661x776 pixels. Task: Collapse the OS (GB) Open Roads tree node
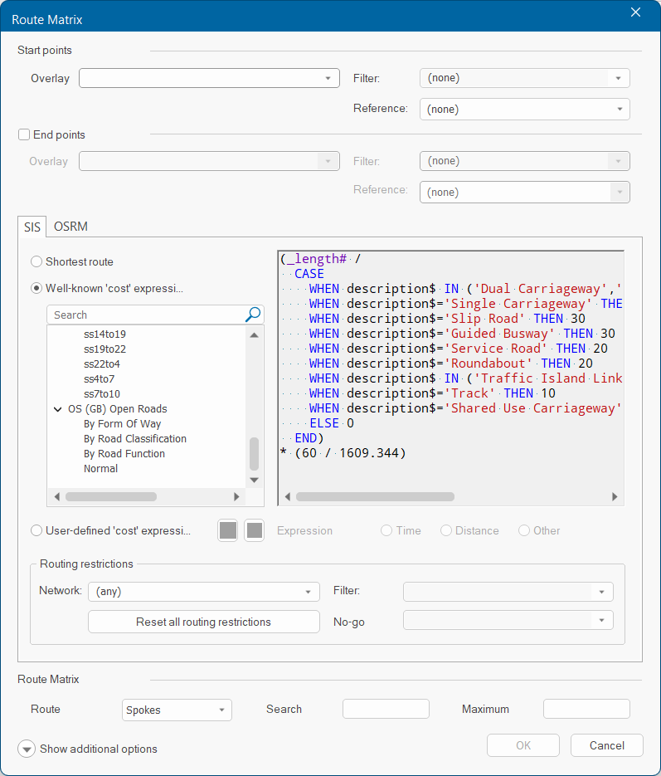(58, 409)
